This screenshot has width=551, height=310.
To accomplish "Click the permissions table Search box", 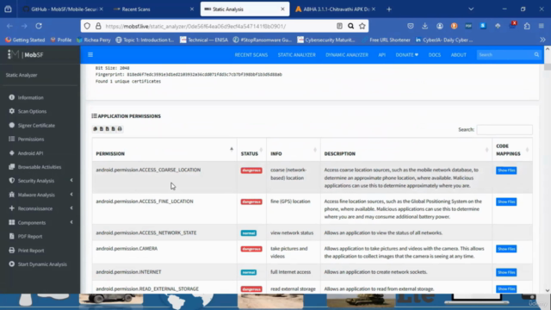I will click(505, 130).
